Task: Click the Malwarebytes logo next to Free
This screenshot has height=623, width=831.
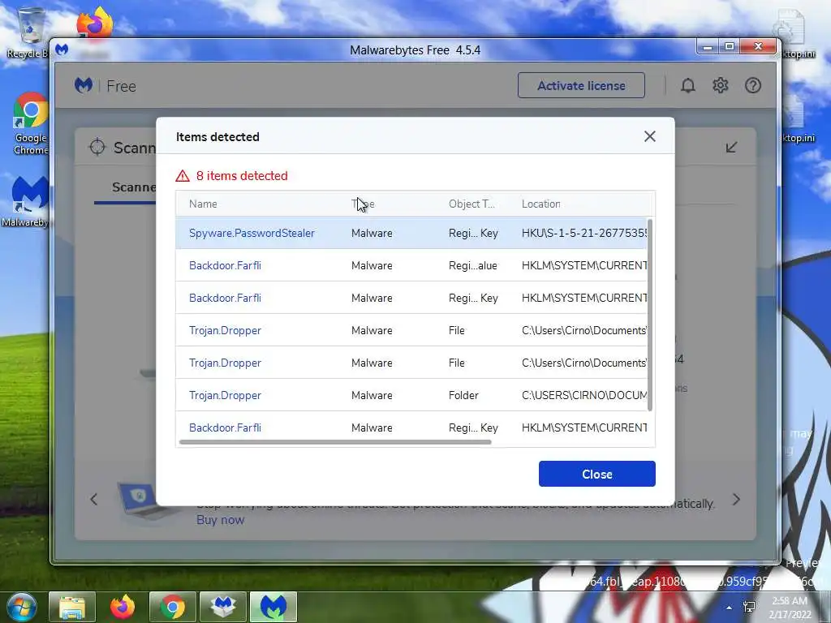Action: 84,85
